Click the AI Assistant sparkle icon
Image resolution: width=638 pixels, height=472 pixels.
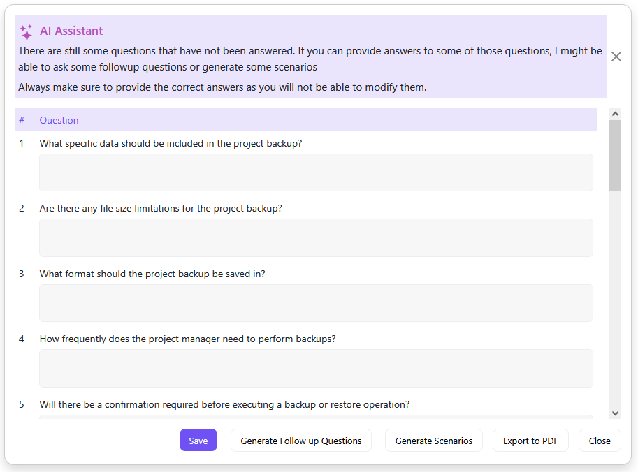[x=27, y=32]
